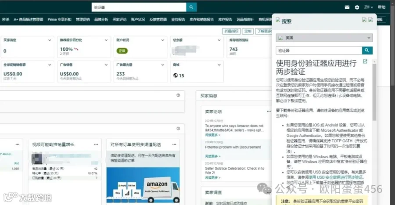Click the 折叠指标 button
The height and width of the screenshot is (205, 395).
click(231, 31)
